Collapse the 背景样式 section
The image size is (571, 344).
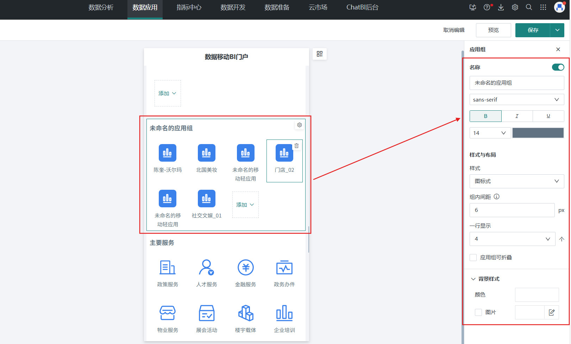[473, 279]
